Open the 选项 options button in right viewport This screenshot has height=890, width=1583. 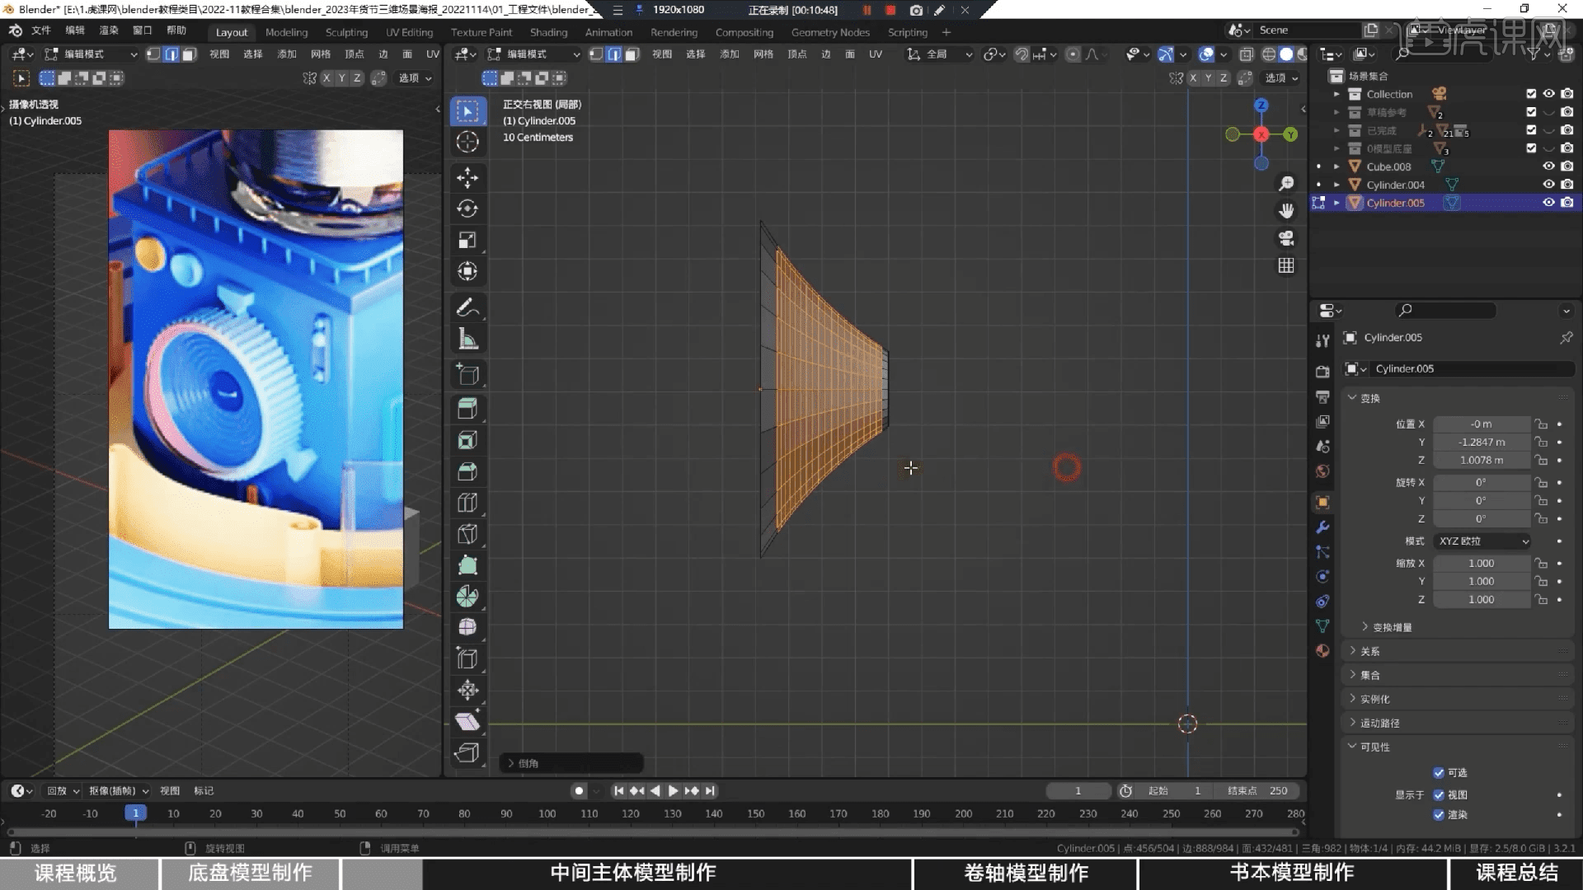[x=1281, y=78]
